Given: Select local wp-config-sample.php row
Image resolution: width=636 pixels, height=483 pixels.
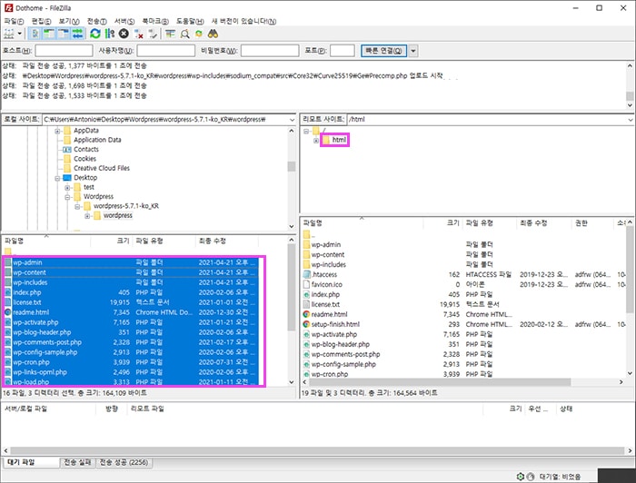Looking at the screenshot, I should [x=131, y=352].
